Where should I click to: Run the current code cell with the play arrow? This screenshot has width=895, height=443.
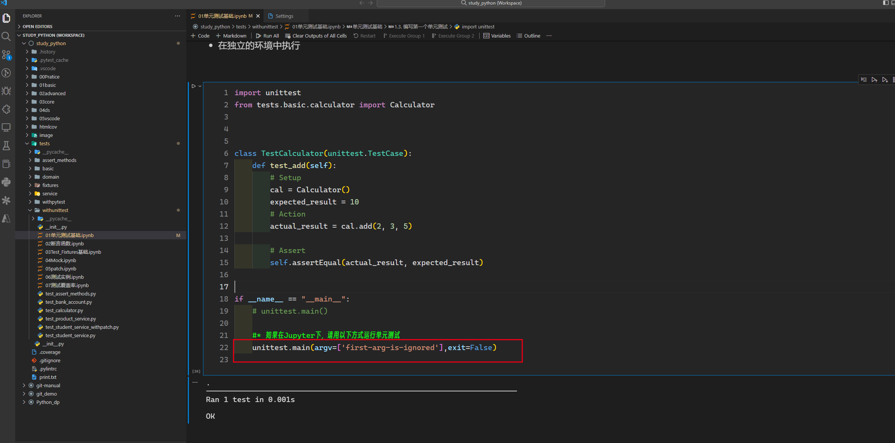pos(194,86)
